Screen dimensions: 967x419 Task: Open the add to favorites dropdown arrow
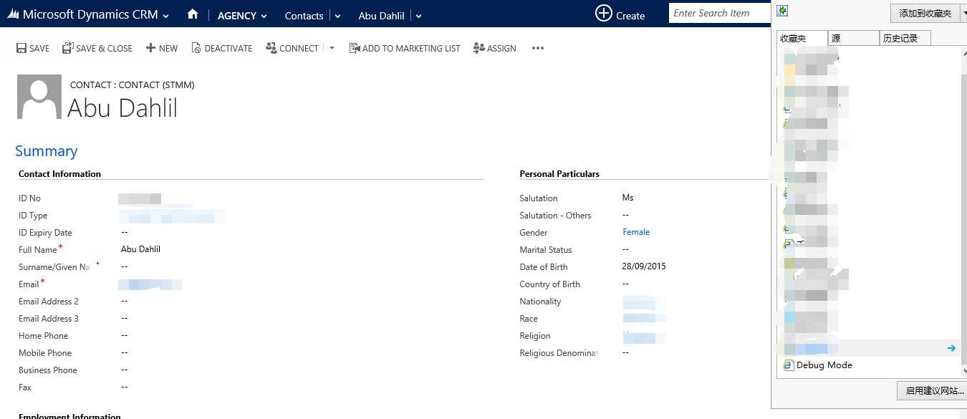[963, 13]
